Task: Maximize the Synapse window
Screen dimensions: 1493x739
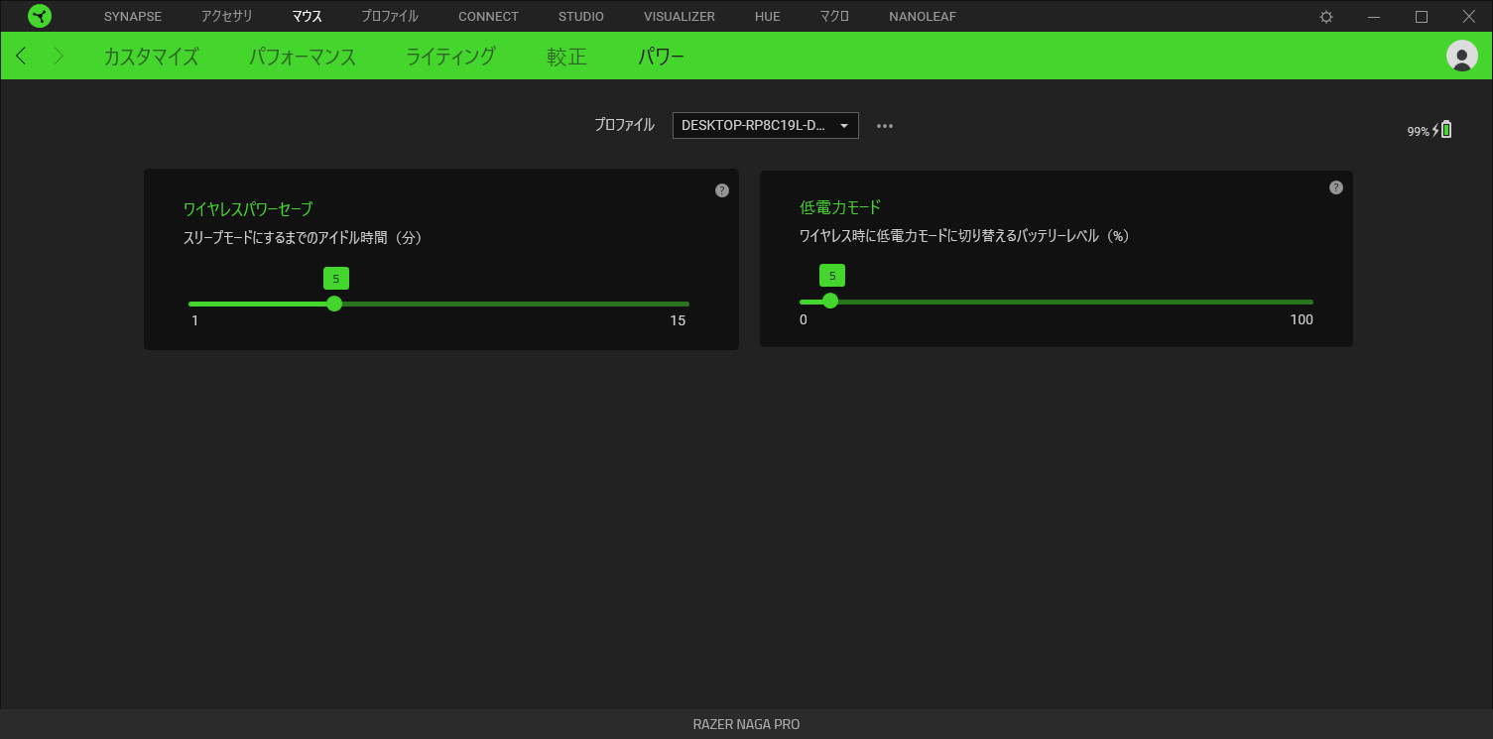Action: coord(1422,17)
